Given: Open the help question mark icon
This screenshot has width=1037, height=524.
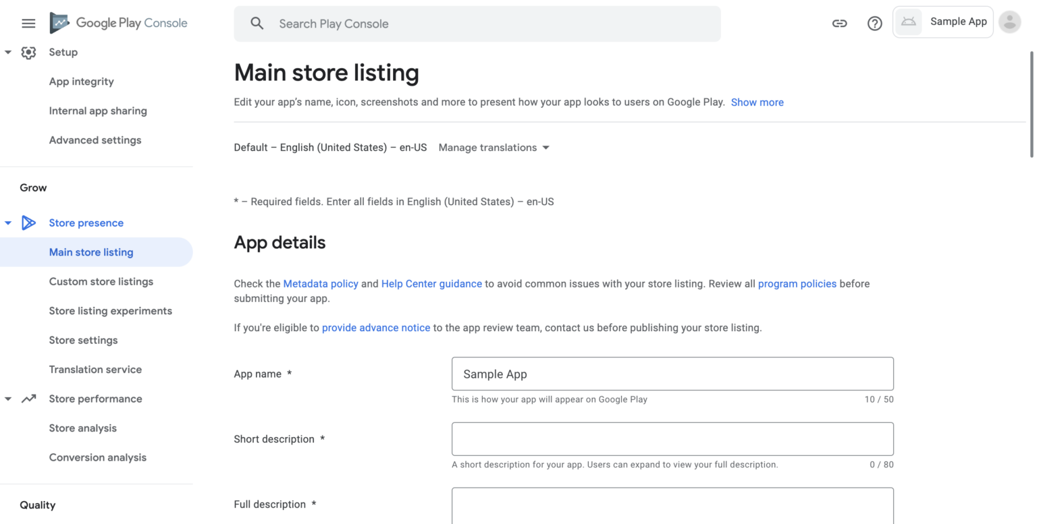Looking at the screenshot, I should click(x=874, y=24).
